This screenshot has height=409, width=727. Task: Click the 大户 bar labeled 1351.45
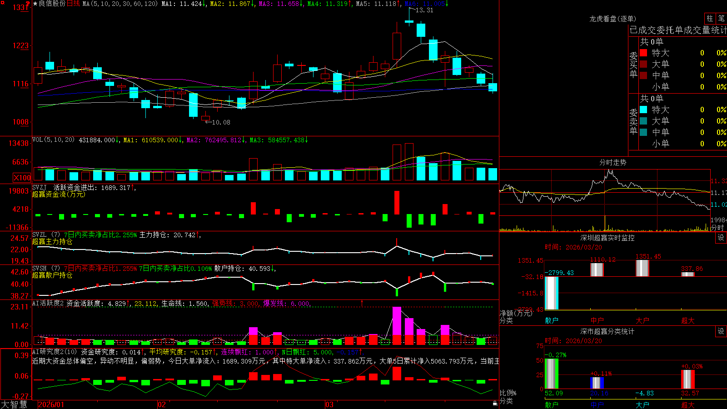[x=642, y=268]
